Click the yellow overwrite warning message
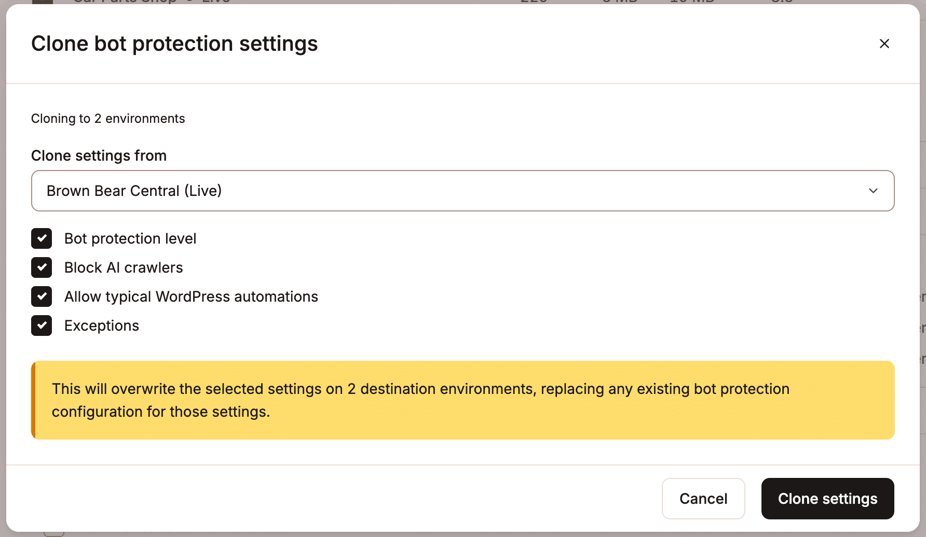This screenshot has height=537, width=926. coord(462,400)
